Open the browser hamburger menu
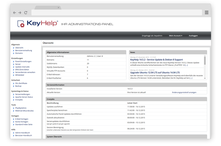The width and height of the screenshot is (221, 146). [x=207, y=12]
